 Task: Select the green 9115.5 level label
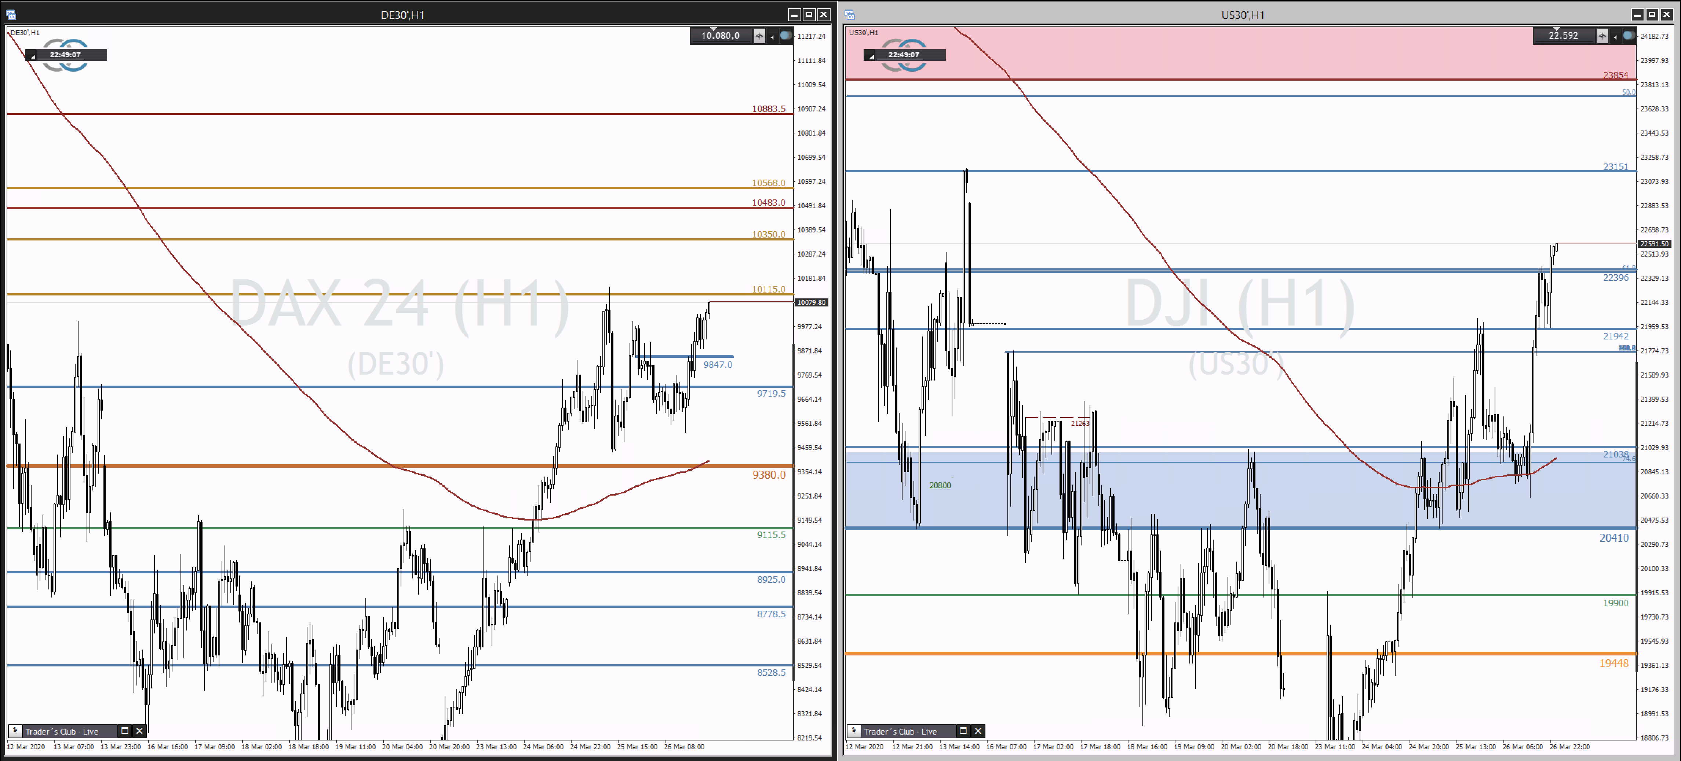pos(771,535)
